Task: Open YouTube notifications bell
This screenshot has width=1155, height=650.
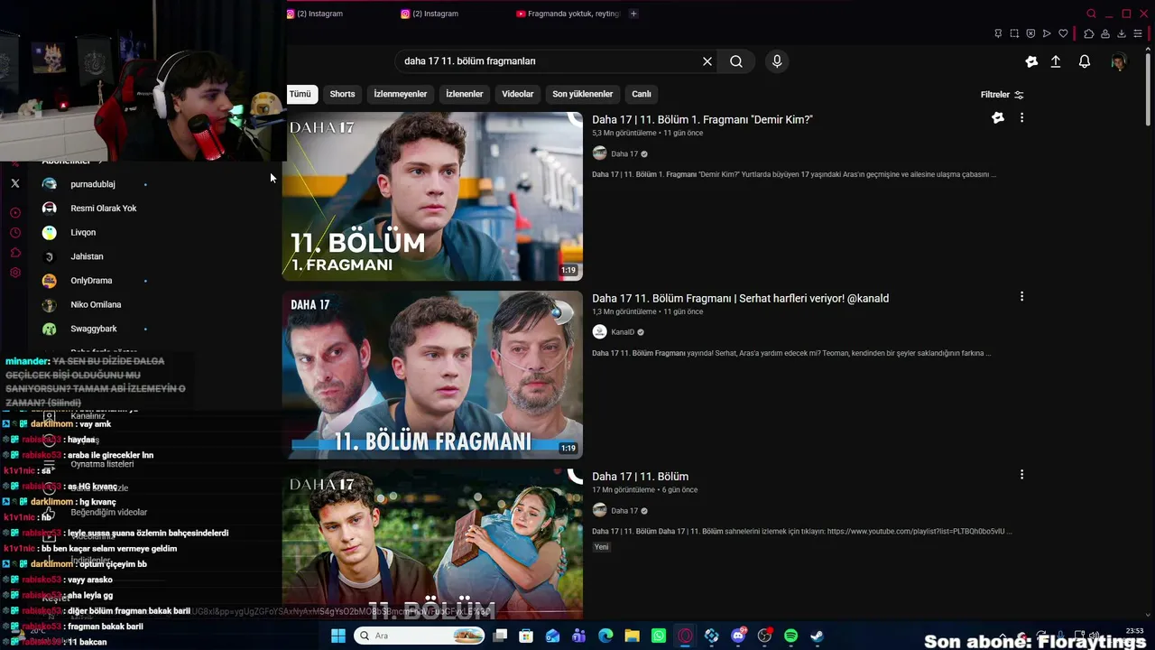Action: coord(1085,61)
